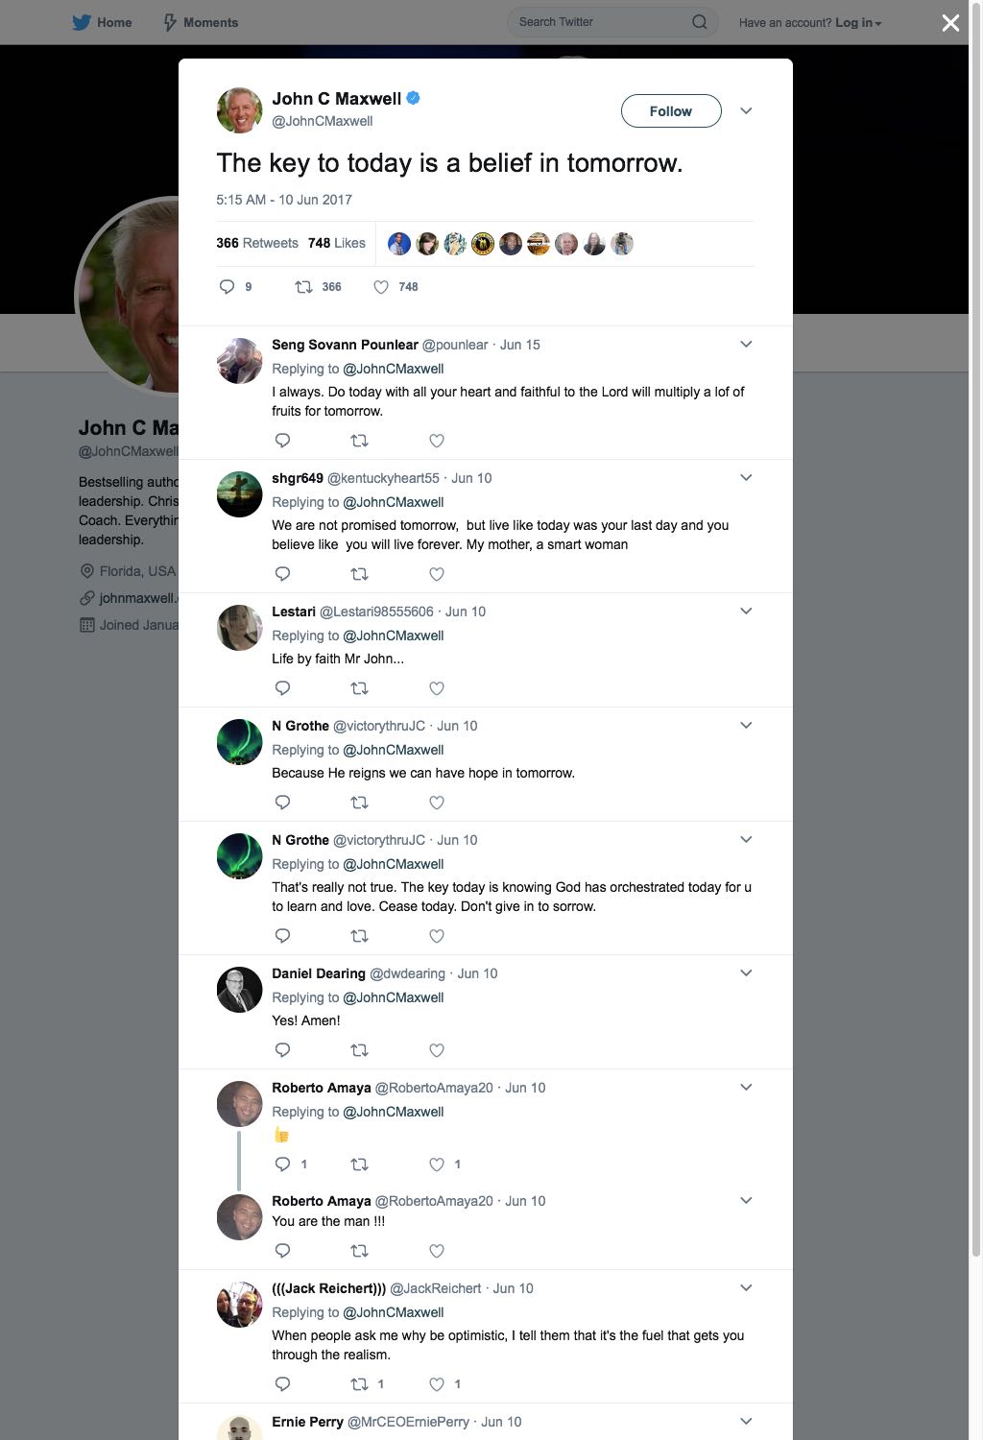Open the Moments tab
This screenshot has width=983, height=1440.
pos(200,22)
